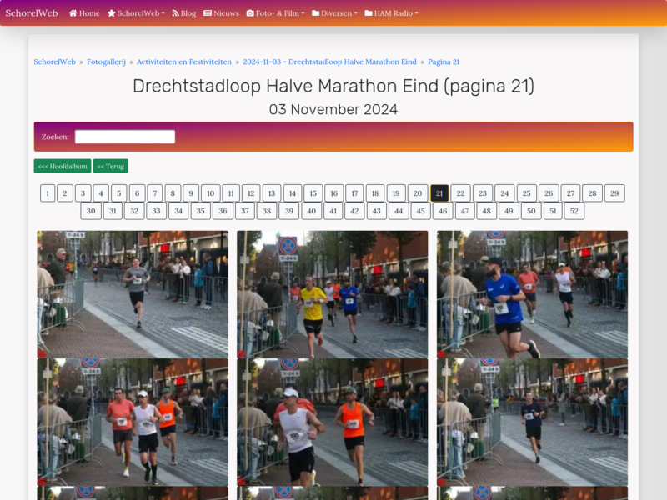
Task: Open the Blog menu item
Action: tap(183, 13)
